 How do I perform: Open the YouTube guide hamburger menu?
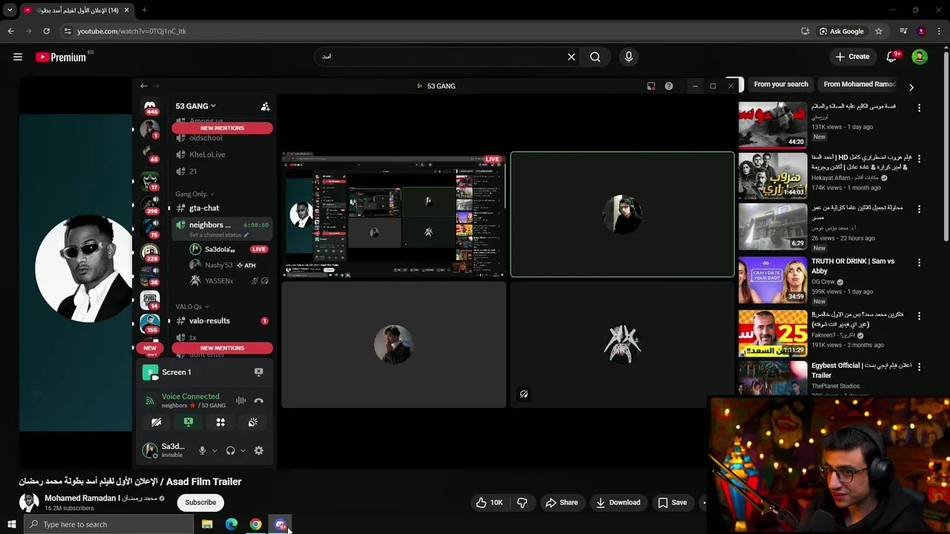click(x=18, y=57)
